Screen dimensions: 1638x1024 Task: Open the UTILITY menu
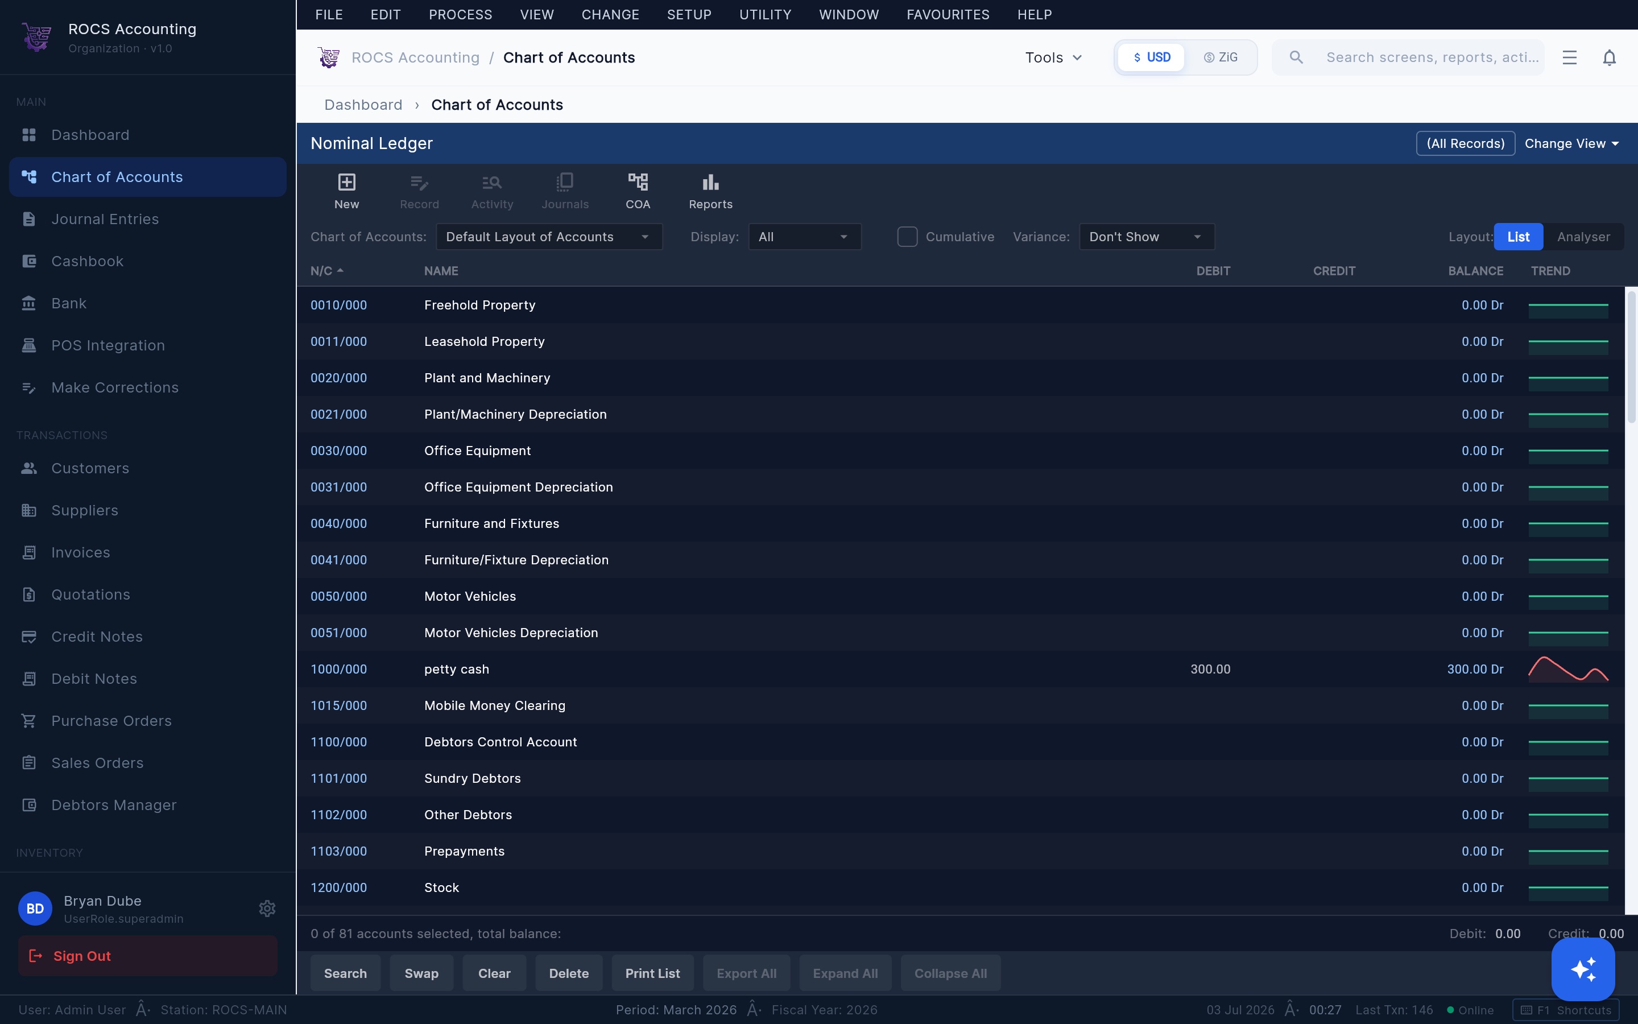(x=765, y=15)
